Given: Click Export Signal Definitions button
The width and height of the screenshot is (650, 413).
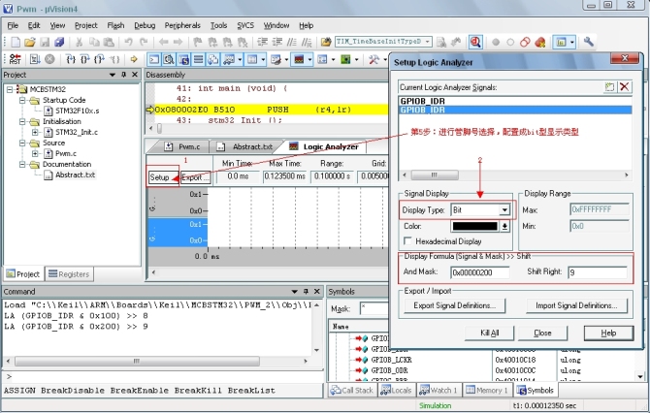Looking at the screenshot, I should pos(455,305).
